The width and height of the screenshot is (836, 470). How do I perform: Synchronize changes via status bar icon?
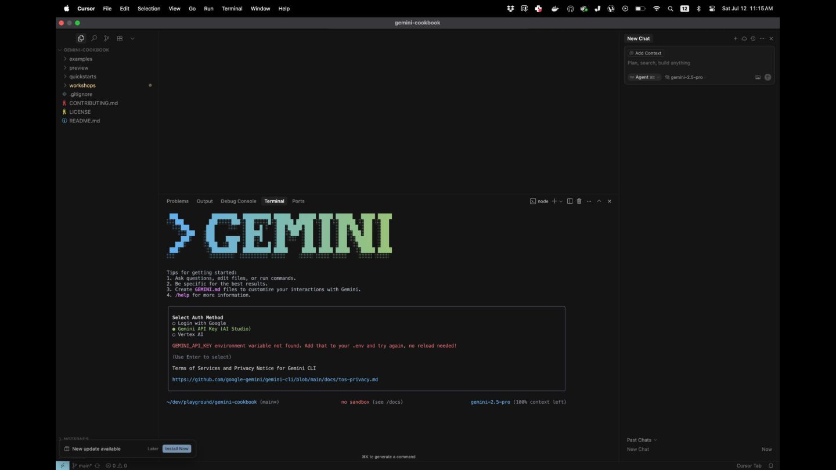click(98, 465)
